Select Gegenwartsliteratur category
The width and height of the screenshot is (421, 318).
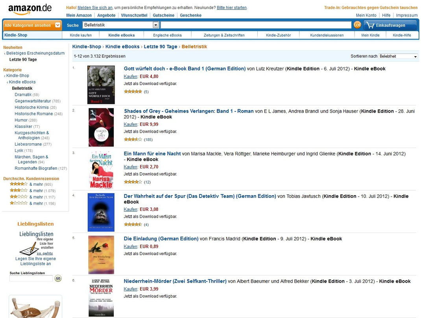pyautogui.click(x=33, y=101)
